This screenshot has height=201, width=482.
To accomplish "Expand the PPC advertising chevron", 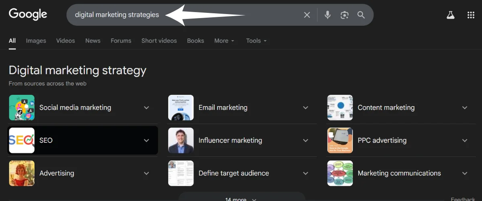I will (465, 141).
